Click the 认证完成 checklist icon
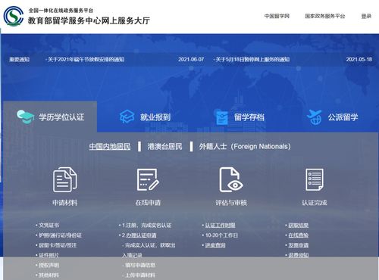Viewport: 379px width, 280px height. 315,180
